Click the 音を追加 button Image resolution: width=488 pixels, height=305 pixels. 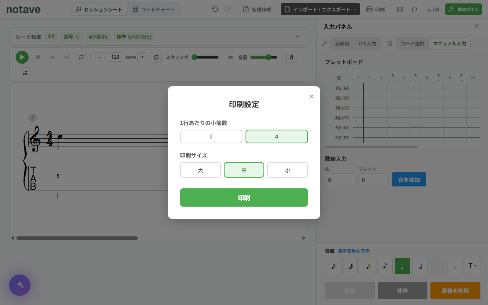(409, 180)
